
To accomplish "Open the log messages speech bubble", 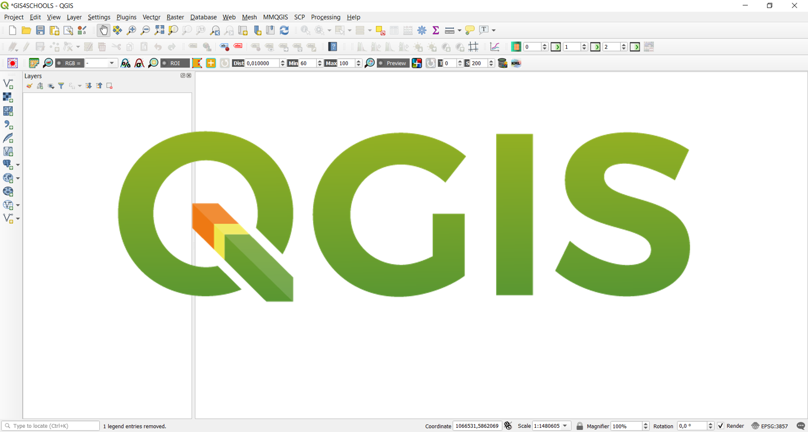I will pos(801,426).
